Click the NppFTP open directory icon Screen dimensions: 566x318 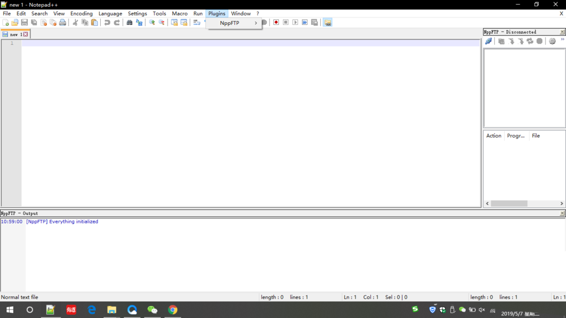pyautogui.click(x=501, y=41)
